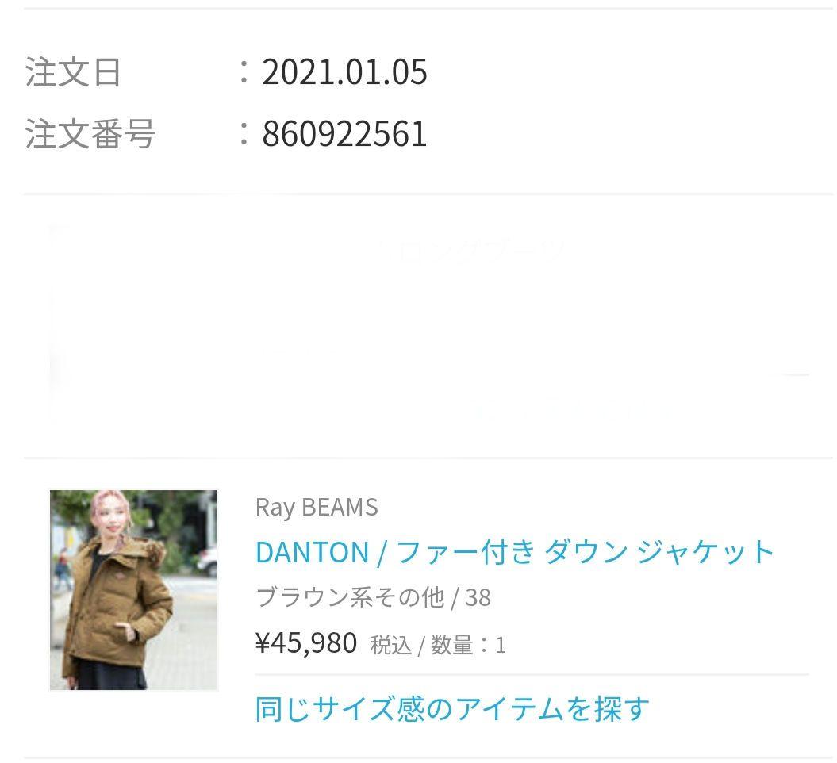This screenshot has width=837, height=763.
Task: Click the 注文日 label
Action: [73, 72]
